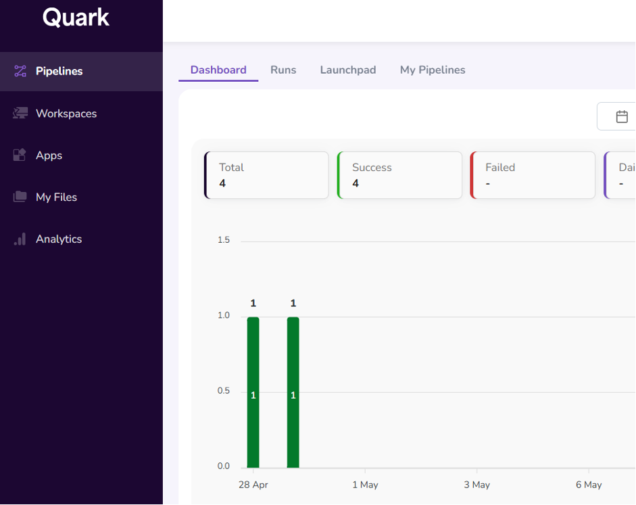Click the Pipelines icon in the sidebar
The image size is (636, 505).
[20, 71]
